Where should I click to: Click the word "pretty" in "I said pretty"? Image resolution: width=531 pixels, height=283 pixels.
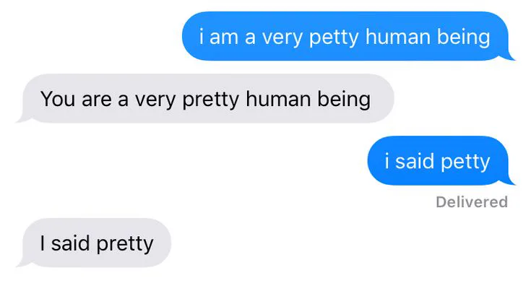[x=125, y=245]
